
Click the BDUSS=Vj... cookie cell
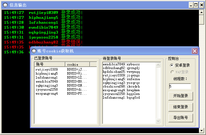(77, 73)
